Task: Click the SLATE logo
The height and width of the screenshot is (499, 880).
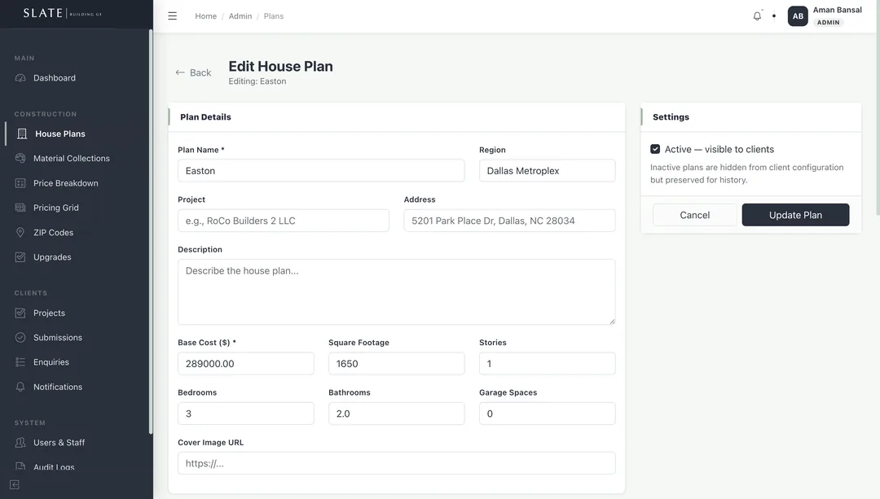Action: click(x=62, y=13)
